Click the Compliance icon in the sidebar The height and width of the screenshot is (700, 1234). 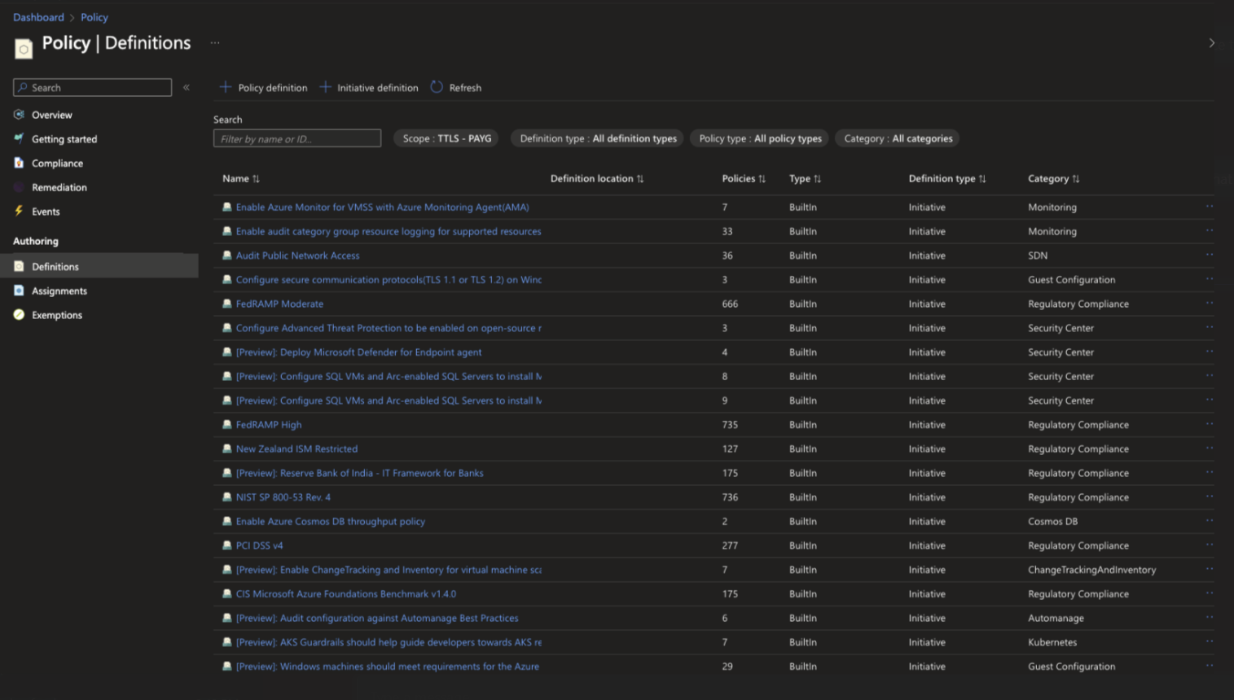[x=19, y=163]
